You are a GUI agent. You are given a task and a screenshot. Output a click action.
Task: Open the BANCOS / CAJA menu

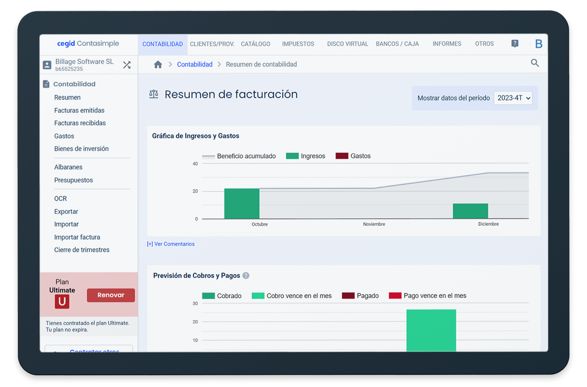(397, 44)
